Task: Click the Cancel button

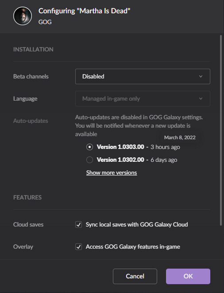Action: tap(135, 276)
